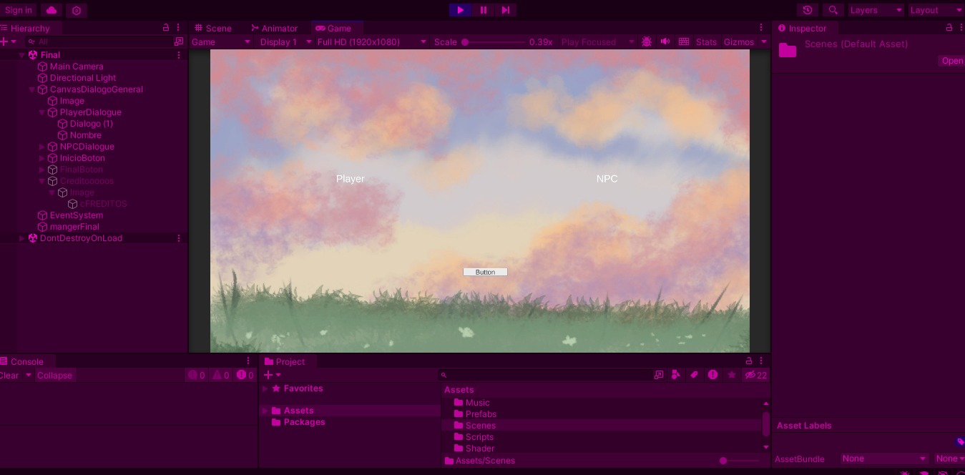The image size is (965, 475).
Task: Click the Open button in Inspector
Action: [952, 61]
